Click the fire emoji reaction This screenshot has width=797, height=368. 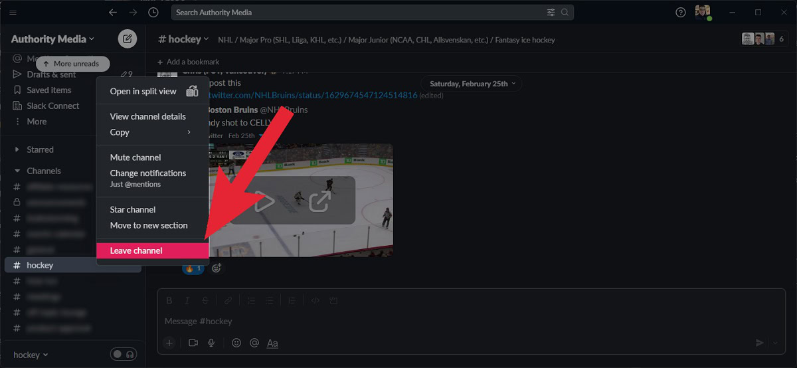(x=193, y=268)
